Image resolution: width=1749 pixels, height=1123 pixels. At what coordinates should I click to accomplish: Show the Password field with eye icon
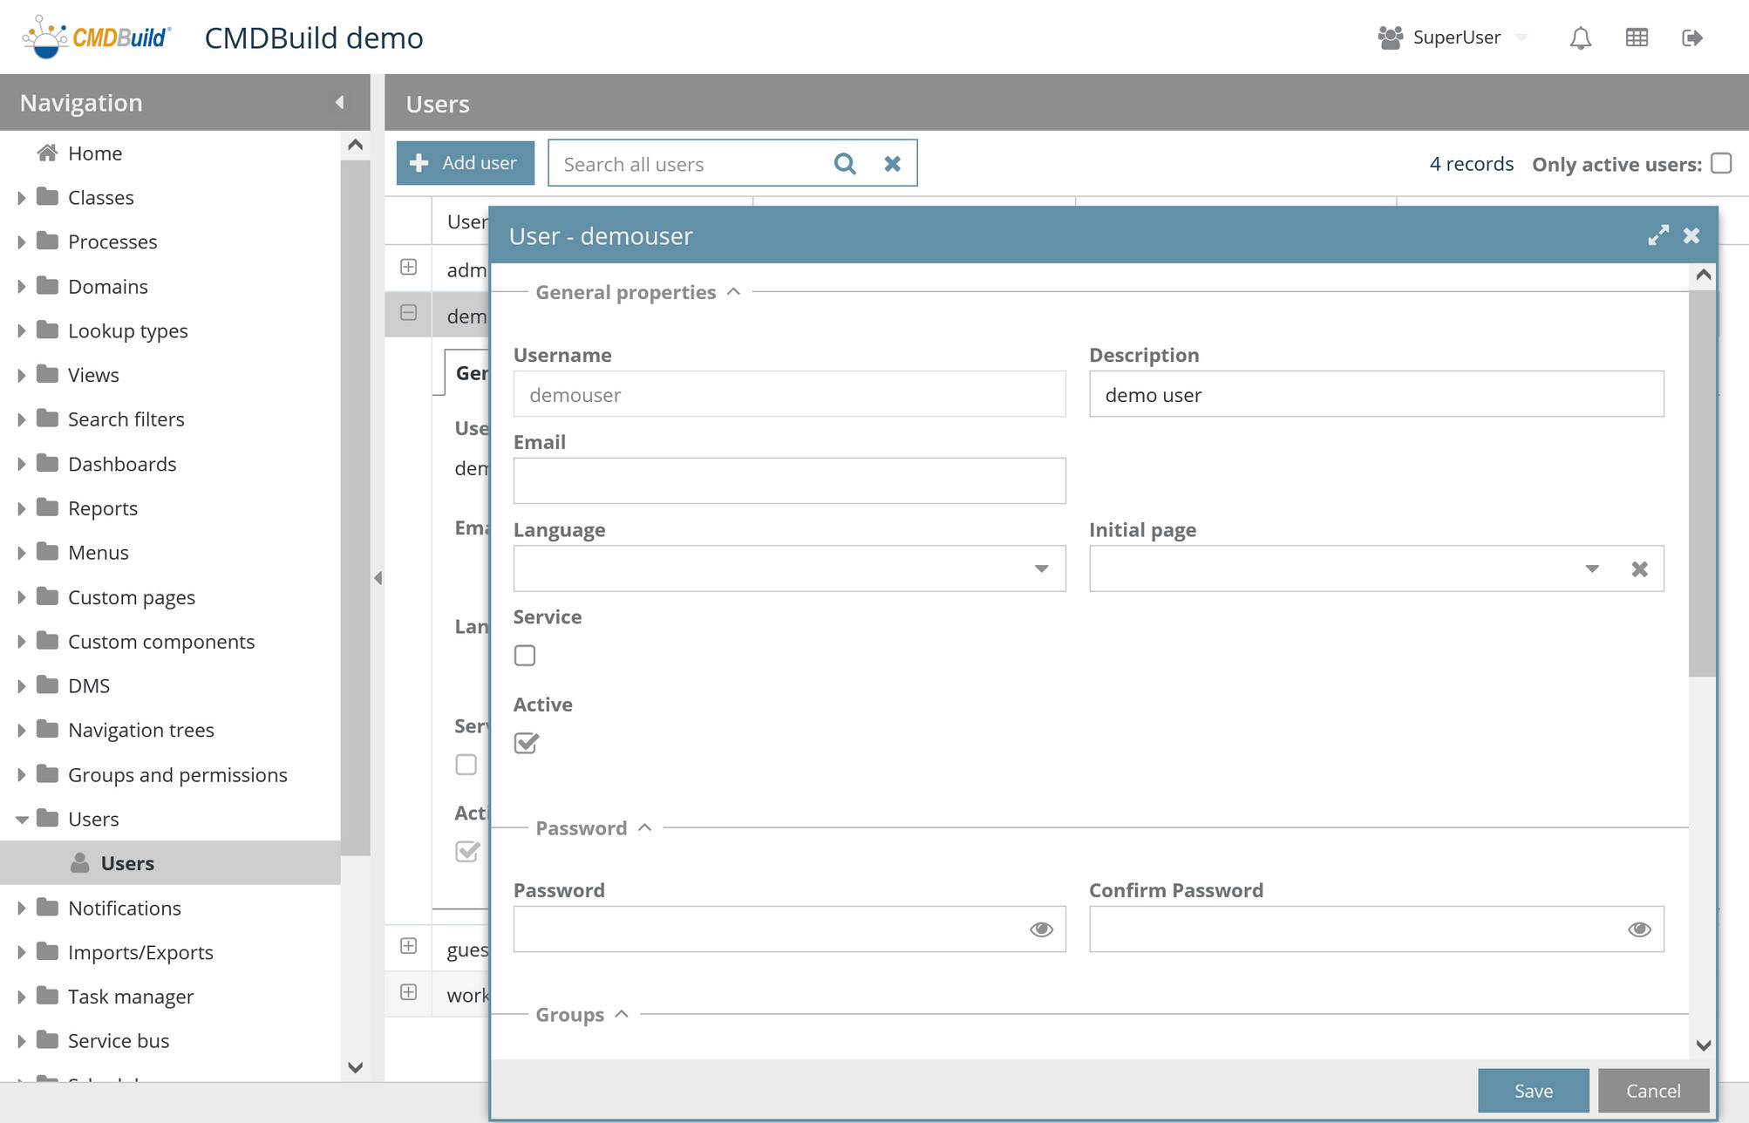click(x=1041, y=929)
